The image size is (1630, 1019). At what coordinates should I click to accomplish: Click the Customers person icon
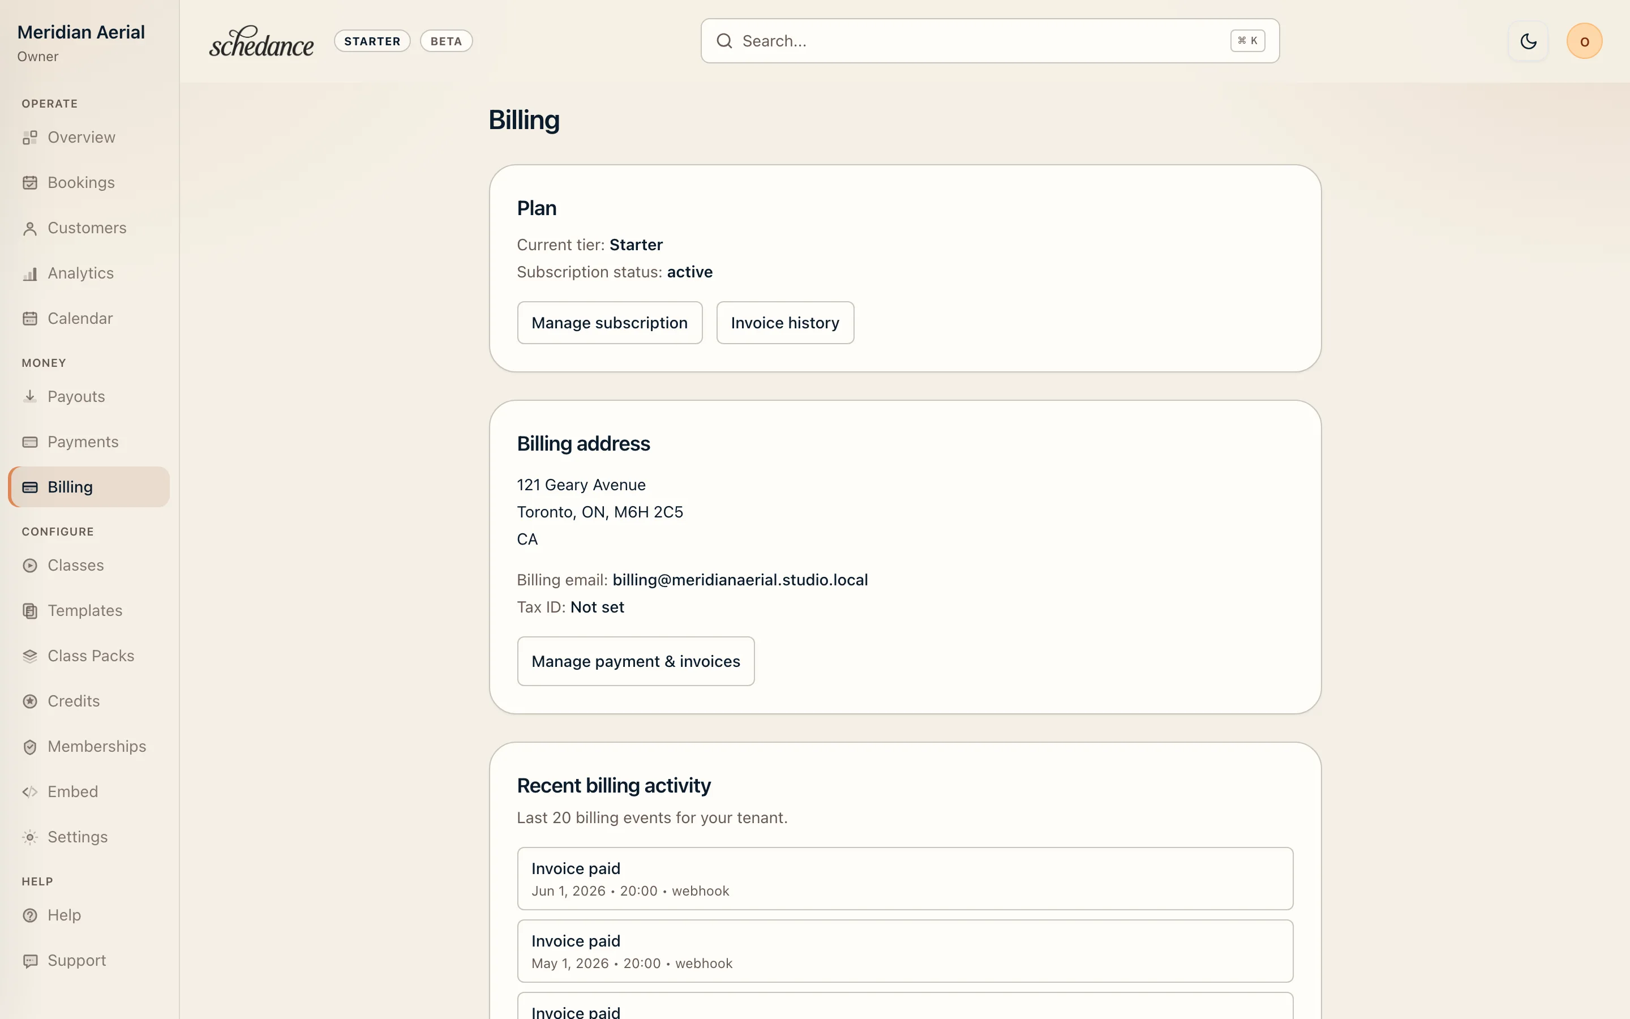[x=29, y=229]
